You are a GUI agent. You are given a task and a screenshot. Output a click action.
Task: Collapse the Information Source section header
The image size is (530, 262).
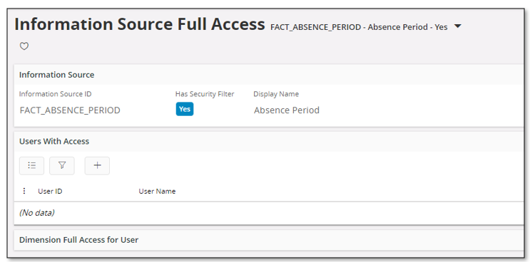point(57,75)
